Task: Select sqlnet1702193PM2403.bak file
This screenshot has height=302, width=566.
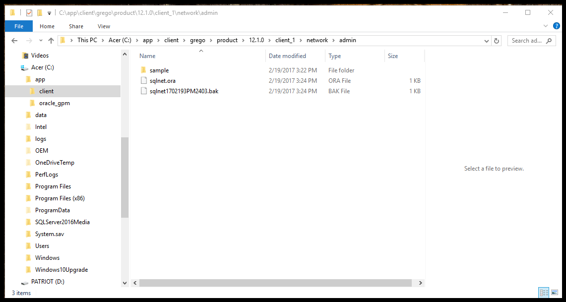Action: tap(184, 91)
